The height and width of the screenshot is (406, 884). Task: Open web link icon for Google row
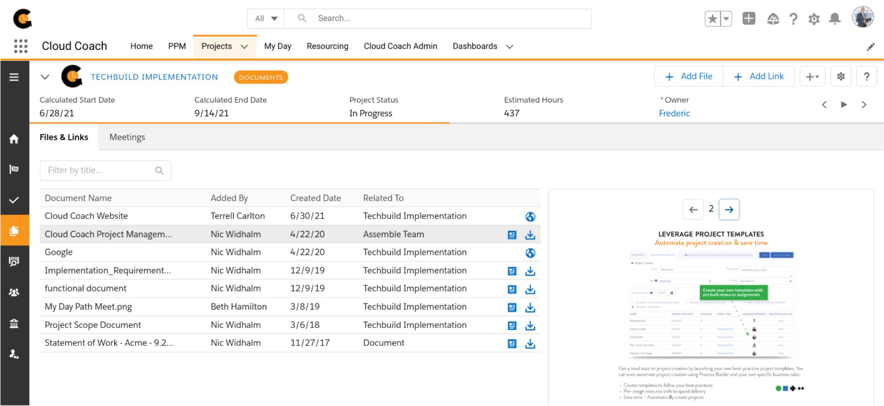point(530,253)
